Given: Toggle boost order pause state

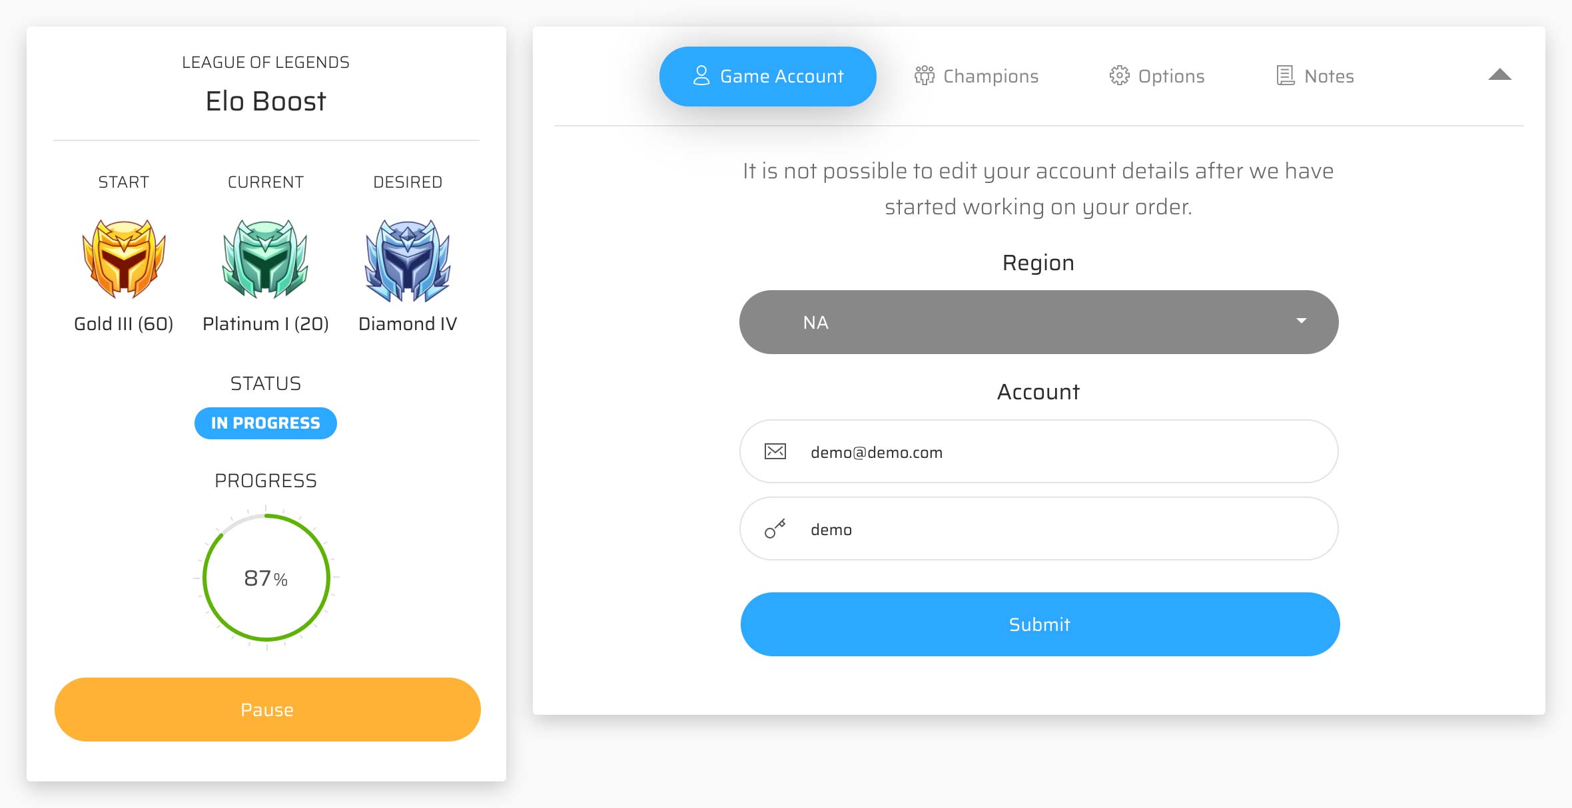Looking at the screenshot, I should click(267, 709).
